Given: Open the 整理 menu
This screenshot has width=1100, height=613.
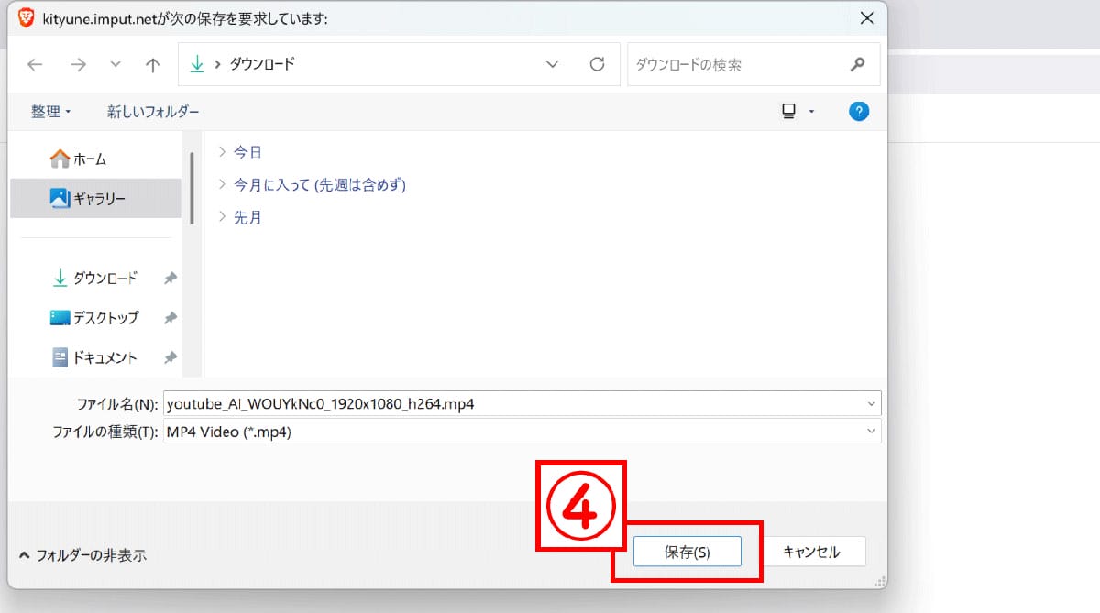Looking at the screenshot, I should (x=50, y=112).
